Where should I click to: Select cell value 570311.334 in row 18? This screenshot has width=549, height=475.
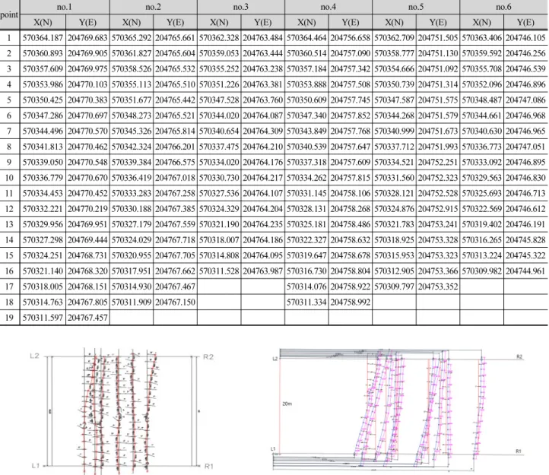(x=306, y=302)
